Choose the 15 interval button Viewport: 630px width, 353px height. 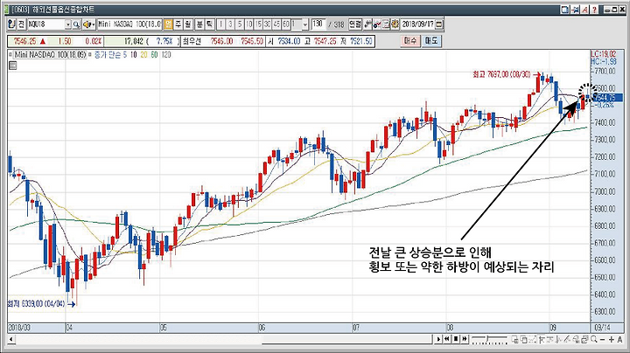258,24
